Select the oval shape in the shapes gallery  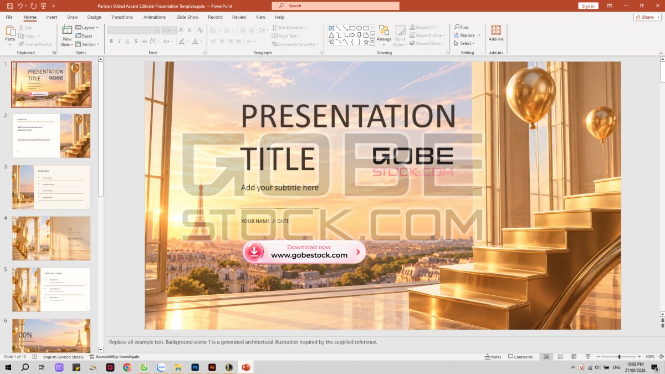359,28
